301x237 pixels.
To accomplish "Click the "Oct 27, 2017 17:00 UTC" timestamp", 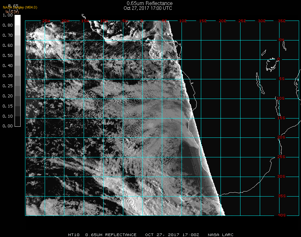I will [x=148, y=8].
